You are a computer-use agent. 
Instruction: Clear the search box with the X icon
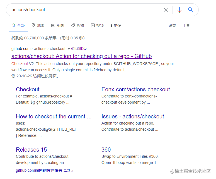[166, 10]
